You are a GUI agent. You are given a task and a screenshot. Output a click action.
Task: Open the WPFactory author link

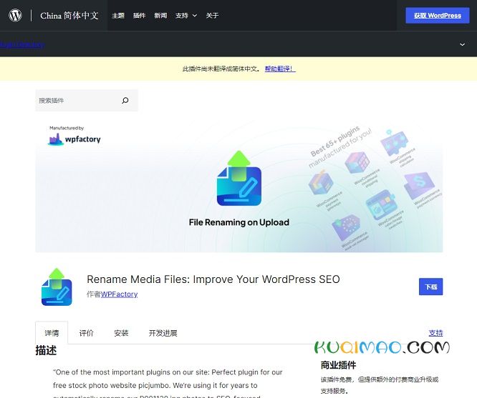tap(119, 294)
